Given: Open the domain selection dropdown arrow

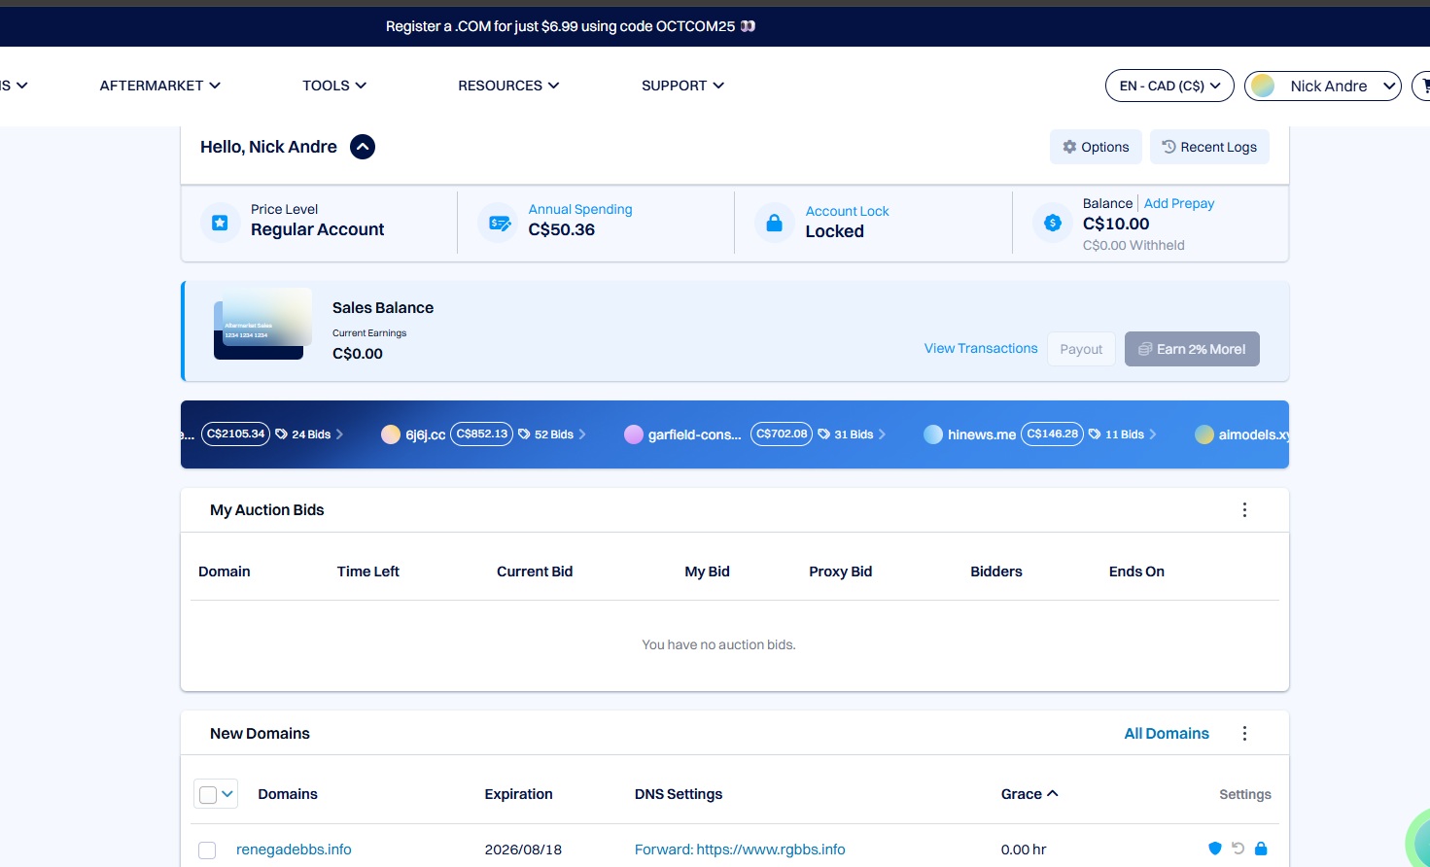Looking at the screenshot, I should point(227,794).
